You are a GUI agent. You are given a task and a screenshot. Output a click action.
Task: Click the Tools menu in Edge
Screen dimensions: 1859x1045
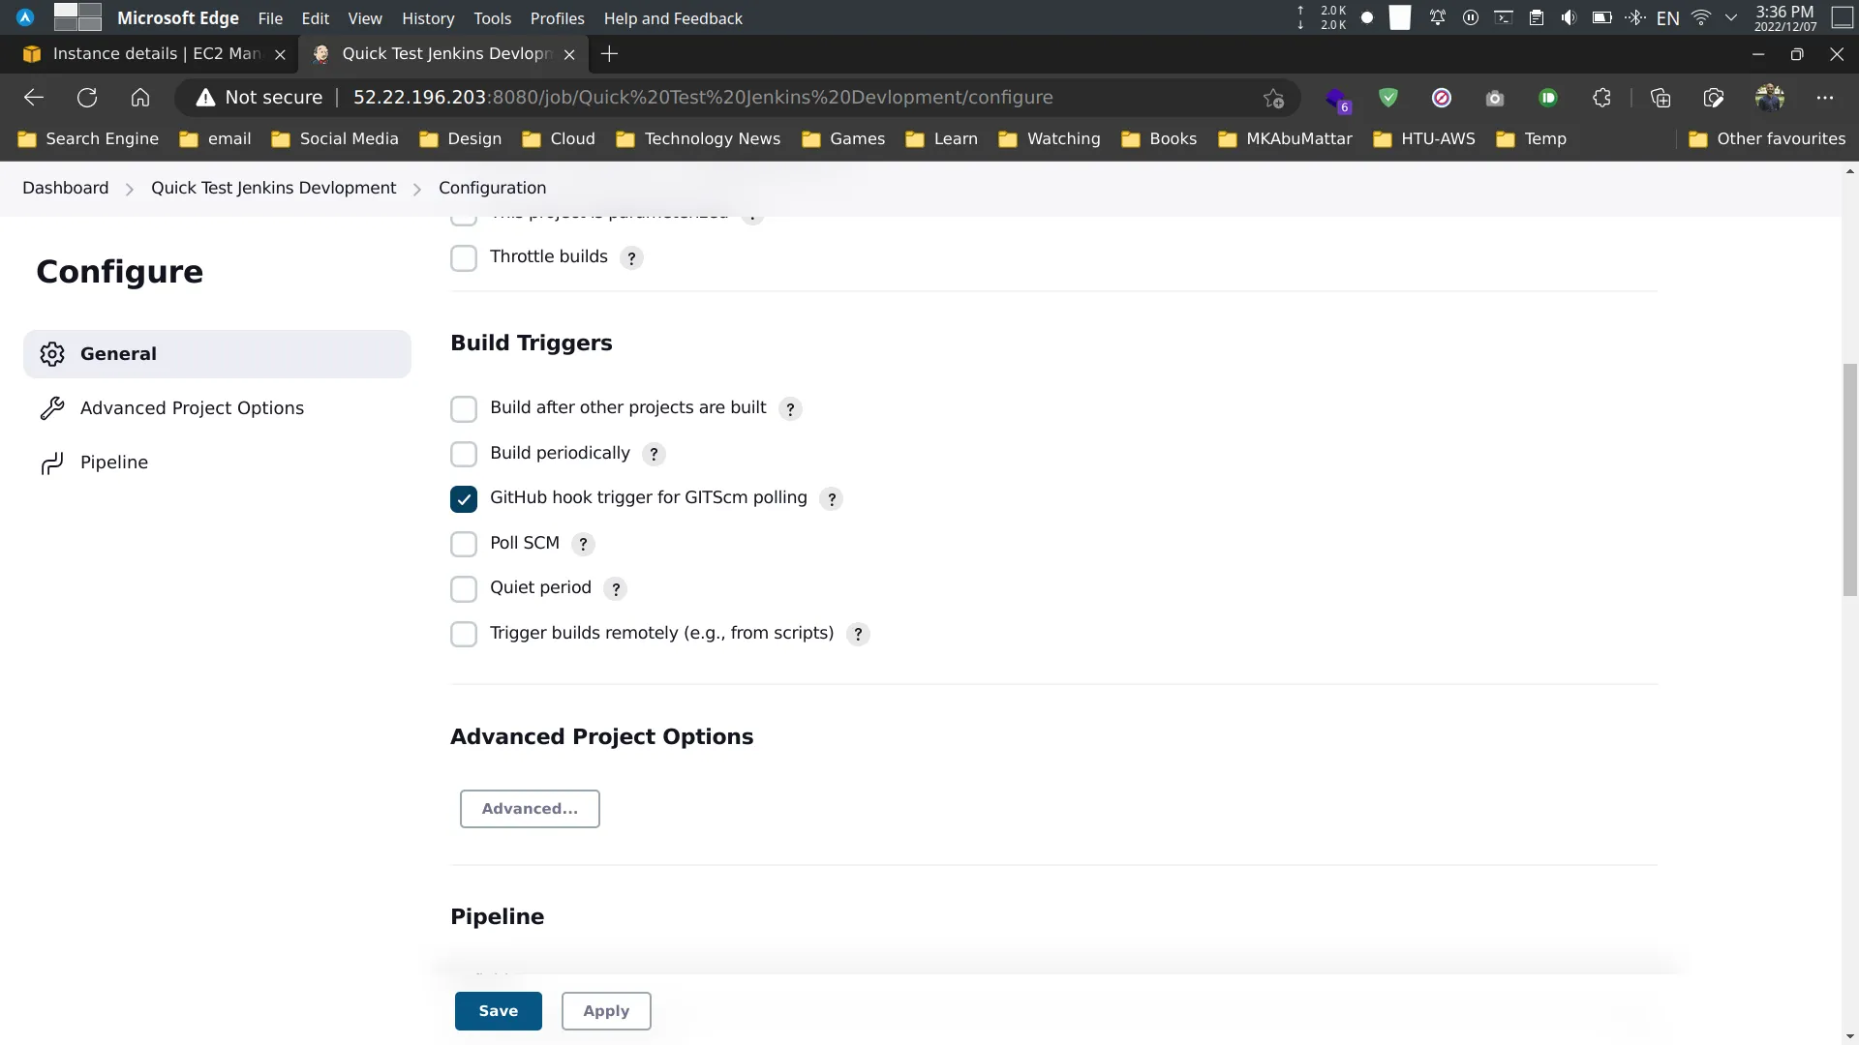coord(492,17)
